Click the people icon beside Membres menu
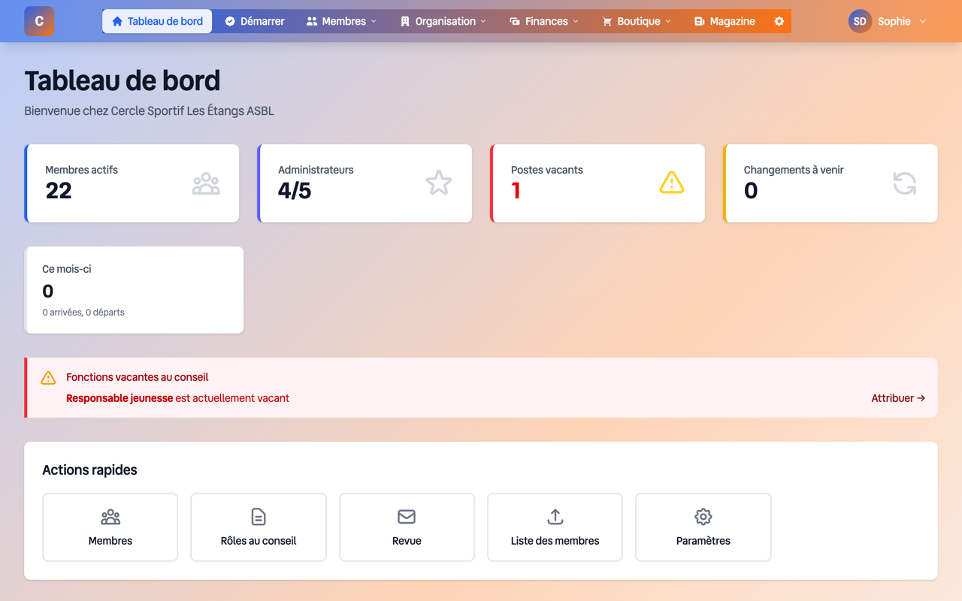This screenshot has width=962, height=601. [x=312, y=21]
